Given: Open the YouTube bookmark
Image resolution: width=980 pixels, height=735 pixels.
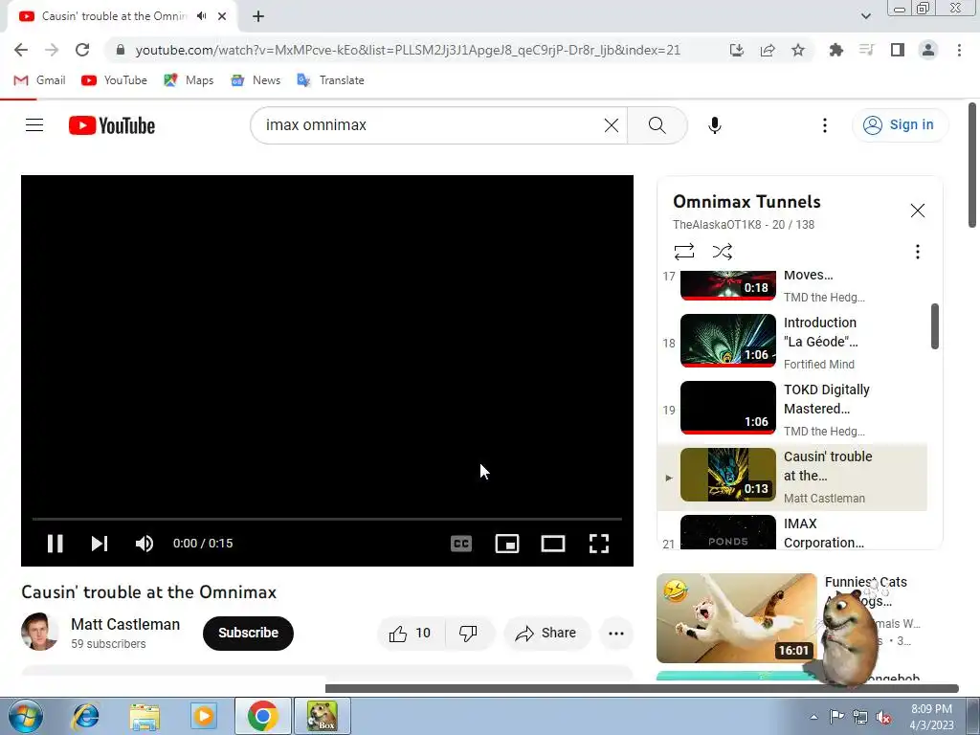Looking at the screenshot, I should [115, 80].
